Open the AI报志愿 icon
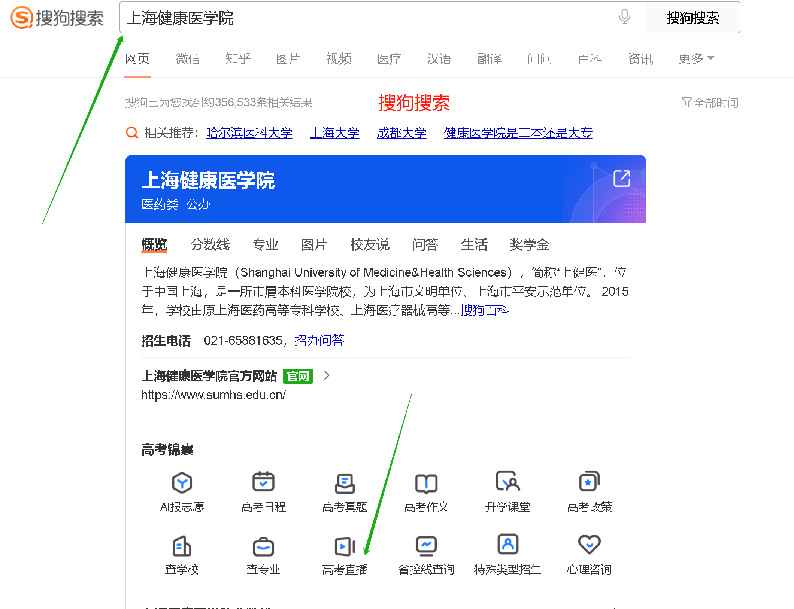This screenshot has height=609, width=794. click(x=182, y=482)
